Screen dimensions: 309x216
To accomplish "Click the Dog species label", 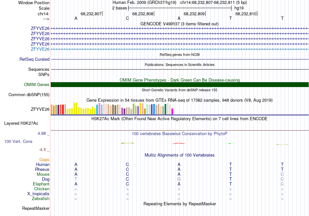I will (46, 179).
